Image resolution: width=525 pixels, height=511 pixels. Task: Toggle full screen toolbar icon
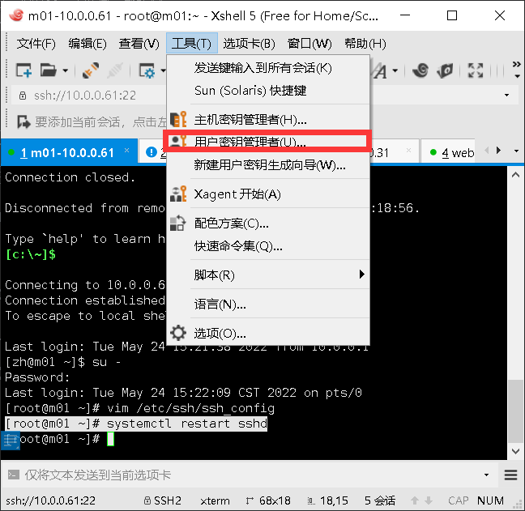pos(476,70)
